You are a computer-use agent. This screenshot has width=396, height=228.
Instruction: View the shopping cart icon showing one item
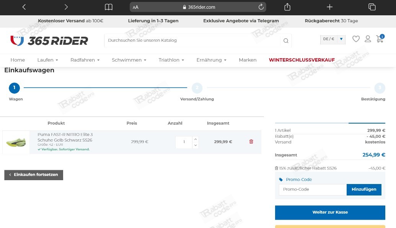[x=379, y=39]
